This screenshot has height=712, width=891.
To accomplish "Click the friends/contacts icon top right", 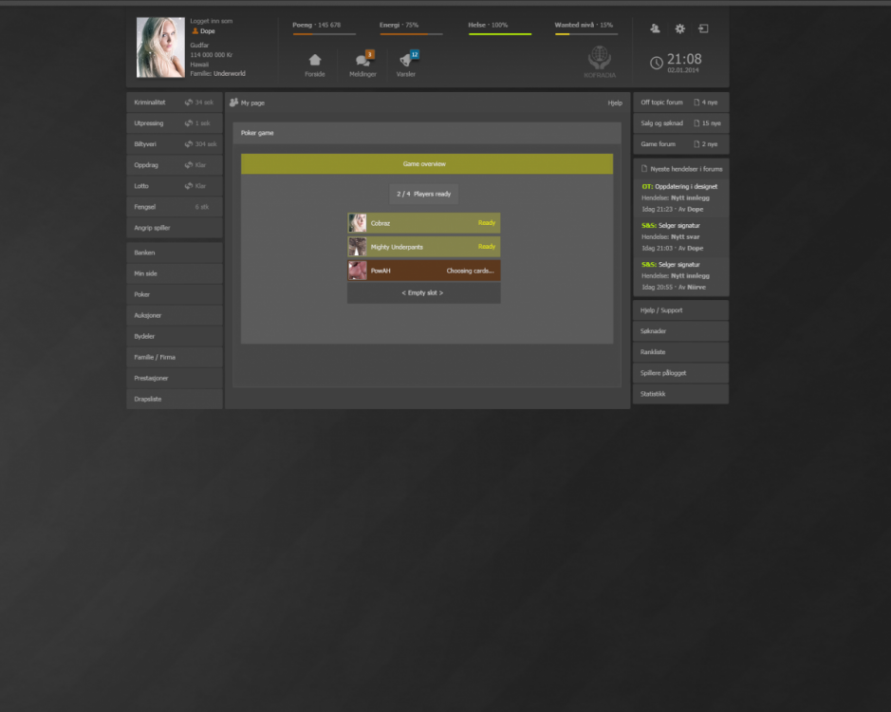I will [x=654, y=29].
